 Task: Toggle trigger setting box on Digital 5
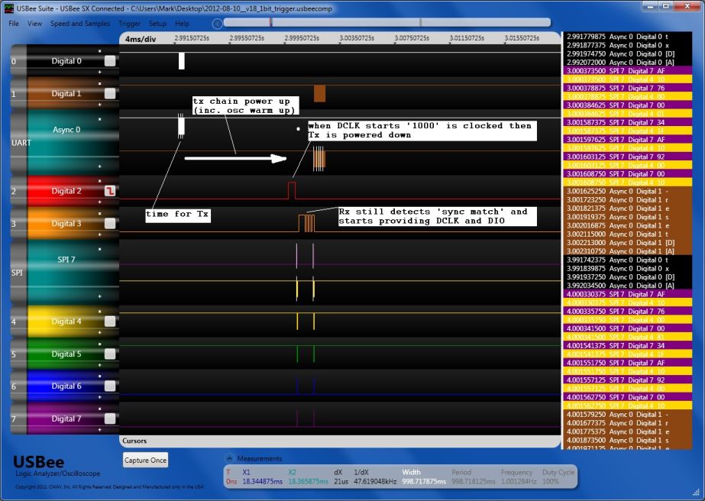point(110,354)
